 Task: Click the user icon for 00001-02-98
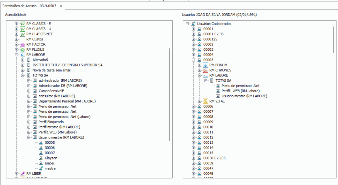[199, 34]
